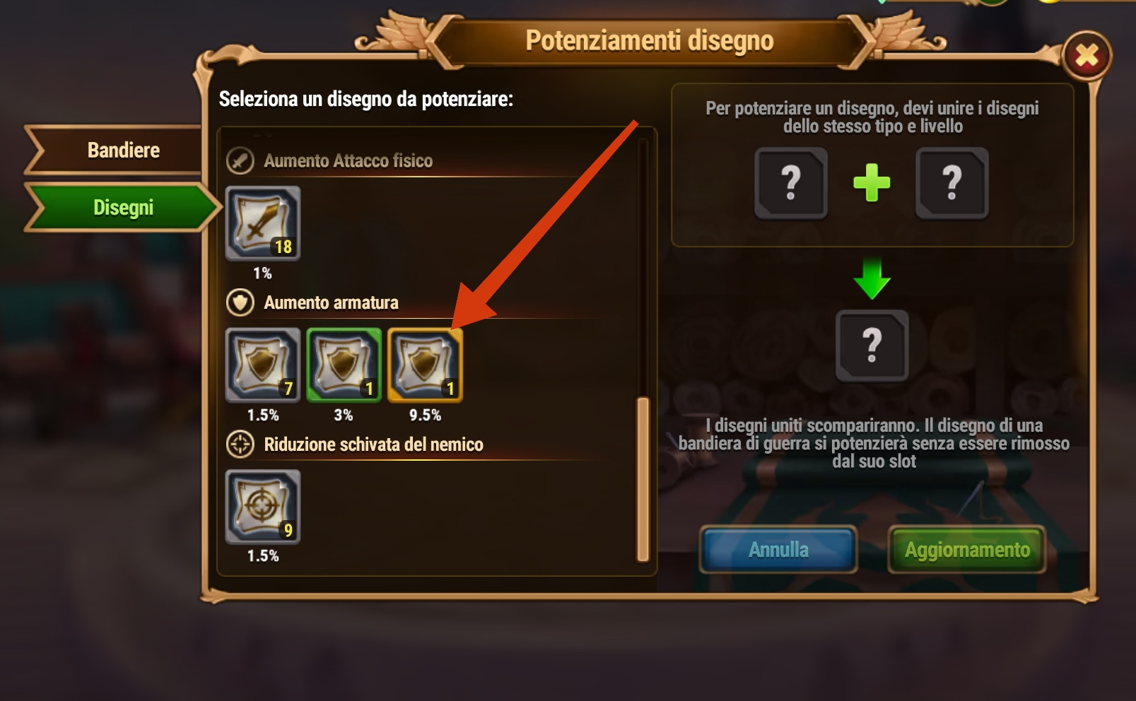Image resolution: width=1136 pixels, height=701 pixels.
Task: Pick the green-bordered 3% armor drawing
Action: pos(344,365)
